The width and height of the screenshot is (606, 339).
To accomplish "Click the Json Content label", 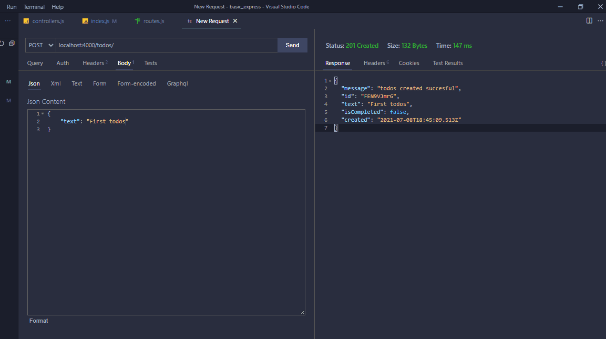I will tap(46, 102).
